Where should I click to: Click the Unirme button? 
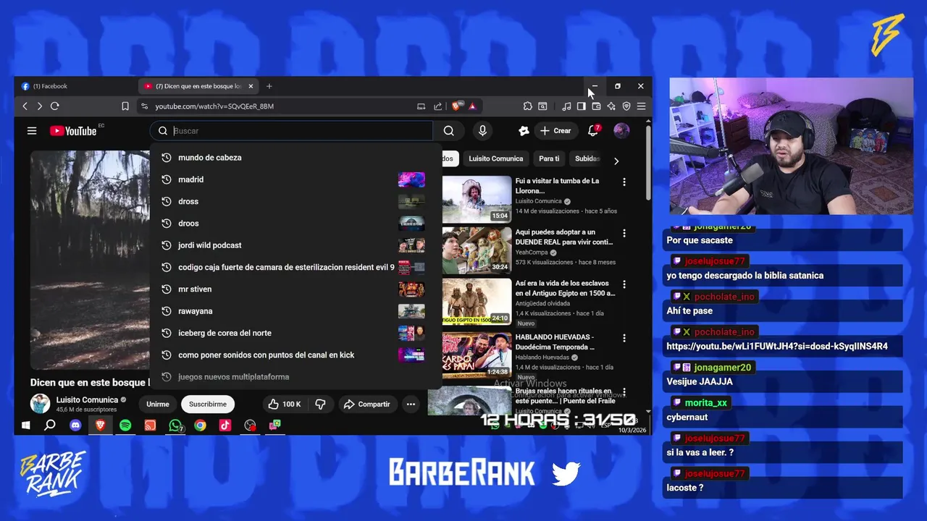pyautogui.click(x=158, y=404)
